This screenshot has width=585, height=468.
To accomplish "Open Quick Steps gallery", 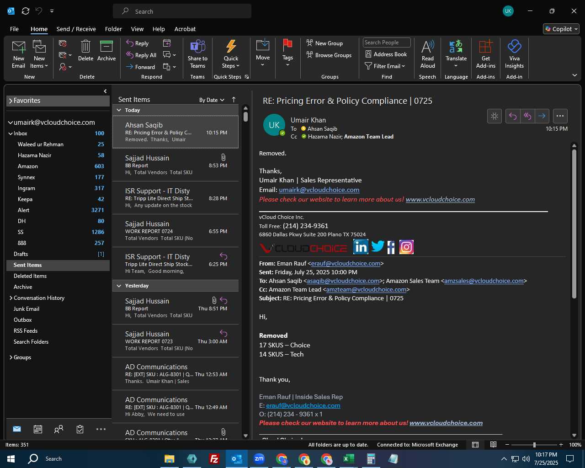I will click(231, 54).
